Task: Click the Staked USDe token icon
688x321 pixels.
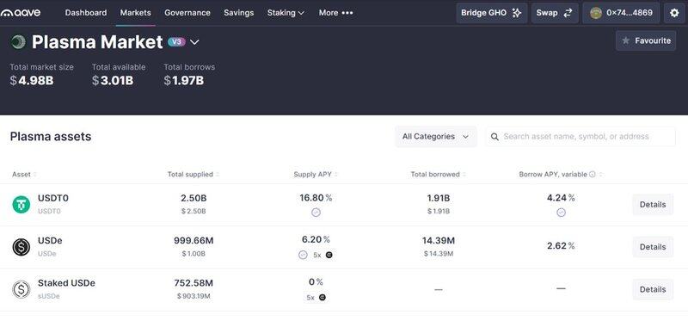Action: pyautogui.click(x=21, y=289)
